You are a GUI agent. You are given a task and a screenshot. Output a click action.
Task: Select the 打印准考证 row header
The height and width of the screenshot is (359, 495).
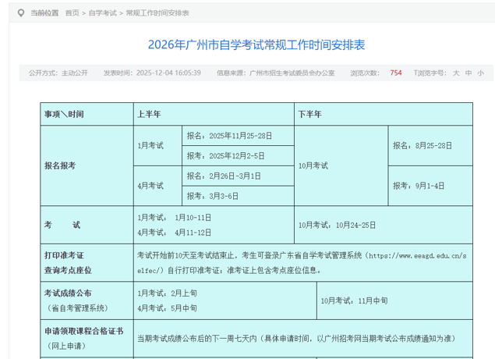(x=64, y=255)
